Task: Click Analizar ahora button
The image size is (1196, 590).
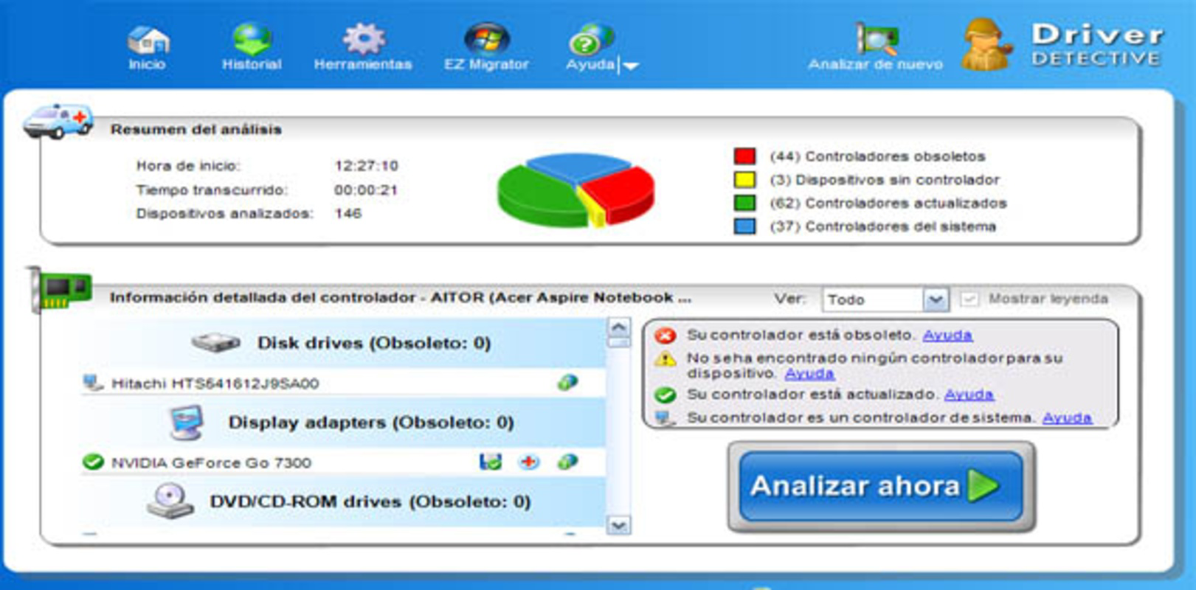Action: 882,486
